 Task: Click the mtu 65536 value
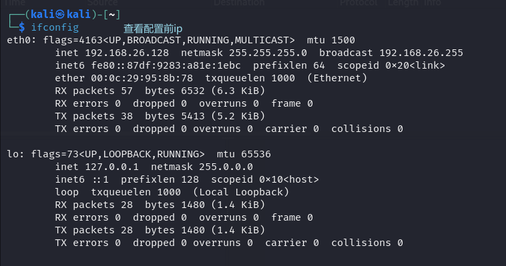coord(256,154)
